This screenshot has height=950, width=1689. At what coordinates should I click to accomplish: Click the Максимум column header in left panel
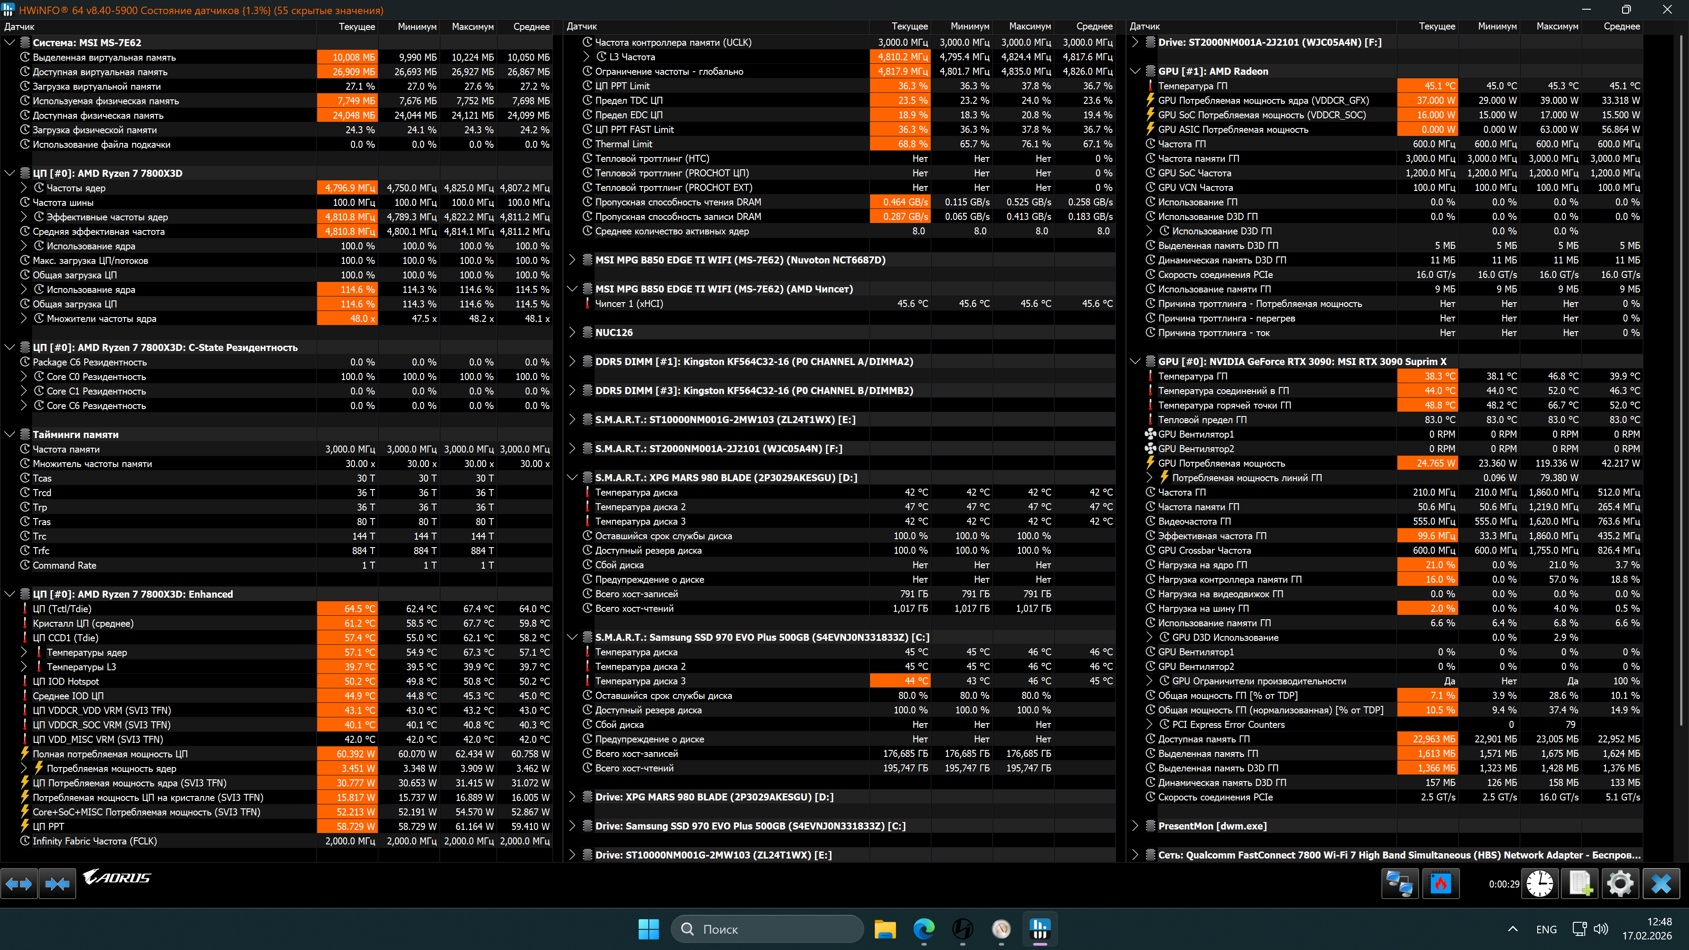472,27
